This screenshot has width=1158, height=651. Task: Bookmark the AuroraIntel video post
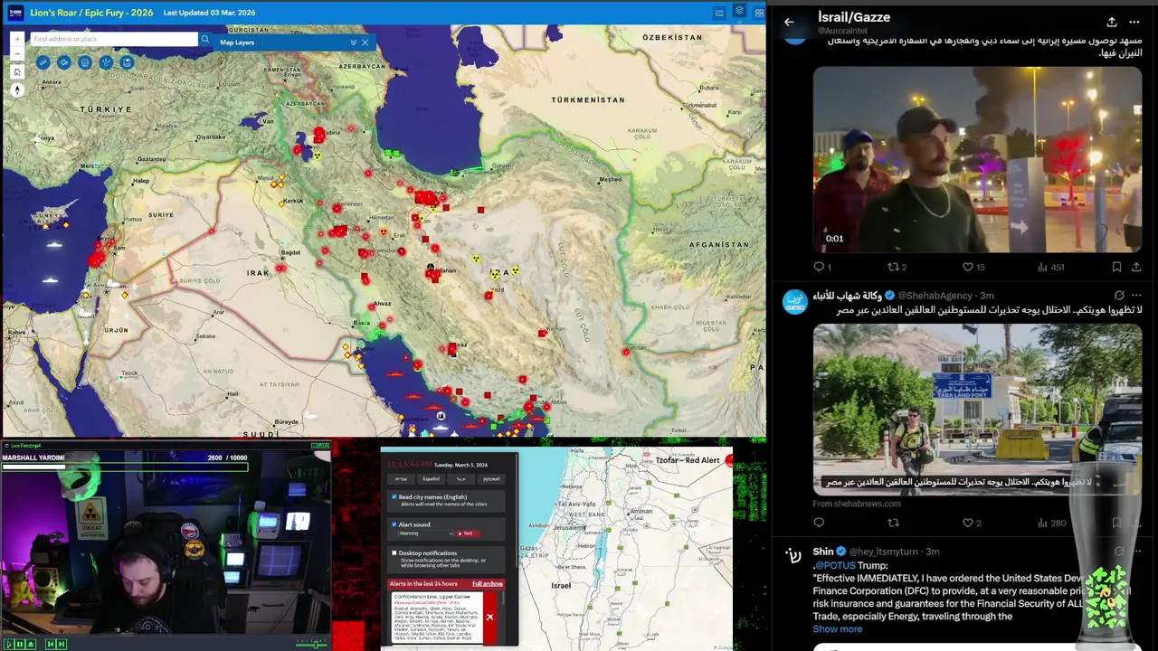click(x=1116, y=267)
